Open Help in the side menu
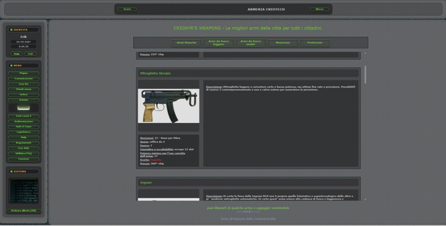Viewport: 446px width, 226px height. point(24,137)
